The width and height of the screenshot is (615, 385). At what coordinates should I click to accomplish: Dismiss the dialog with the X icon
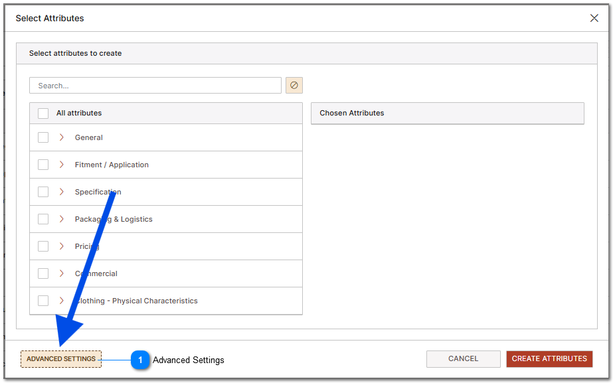[594, 18]
